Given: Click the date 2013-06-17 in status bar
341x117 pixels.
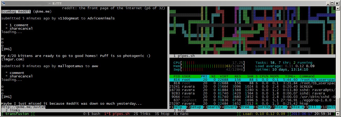Looking at the screenshot, I should tap(302, 114).
